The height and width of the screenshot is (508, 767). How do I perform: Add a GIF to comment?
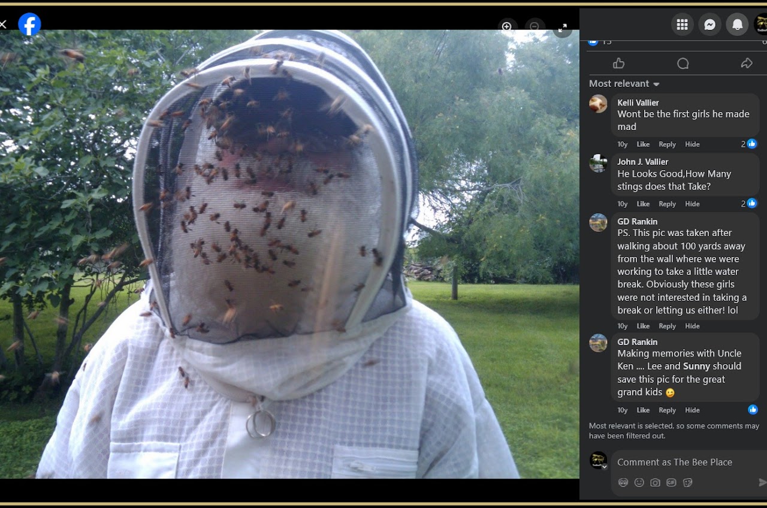(x=671, y=482)
